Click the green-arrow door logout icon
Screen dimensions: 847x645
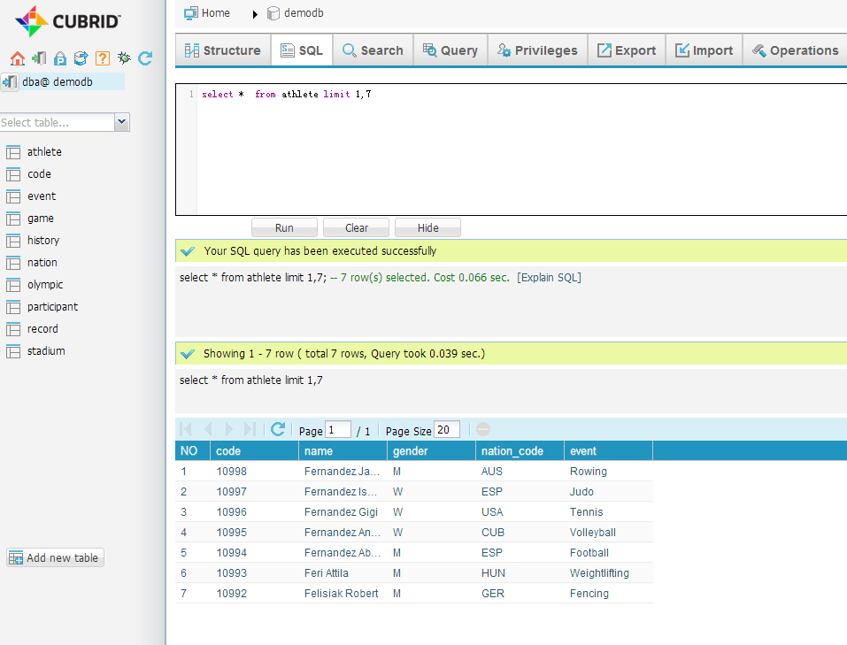(39, 58)
